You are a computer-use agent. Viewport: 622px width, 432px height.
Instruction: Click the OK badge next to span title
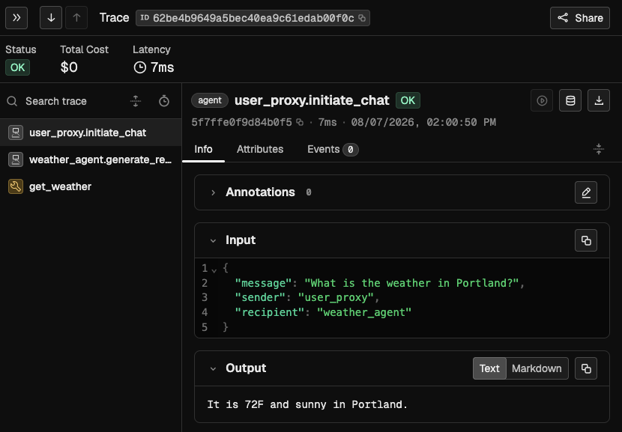tap(408, 100)
